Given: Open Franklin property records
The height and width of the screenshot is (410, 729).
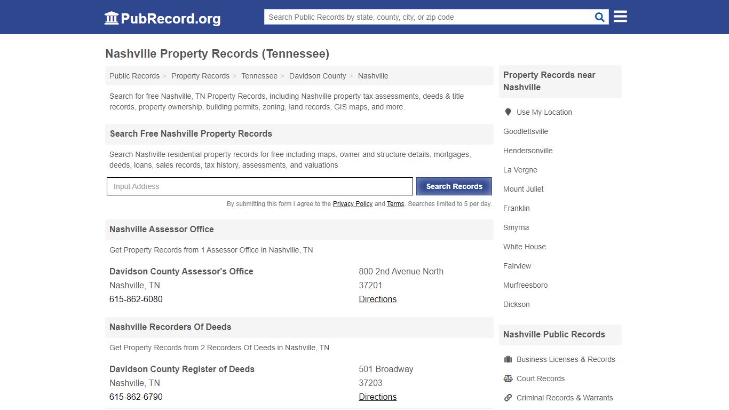Looking at the screenshot, I should click(517, 208).
